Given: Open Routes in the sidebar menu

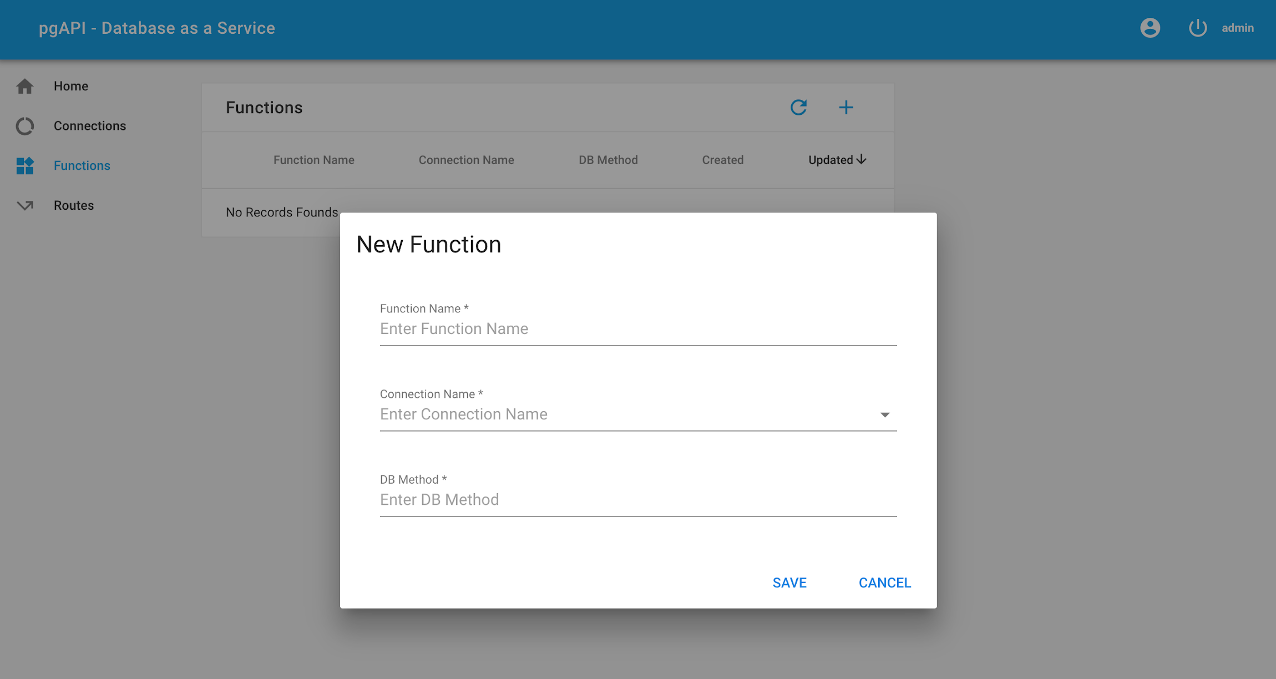Looking at the screenshot, I should click(74, 205).
